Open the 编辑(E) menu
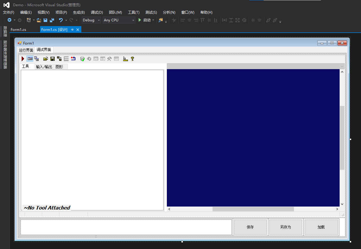 [26, 12]
